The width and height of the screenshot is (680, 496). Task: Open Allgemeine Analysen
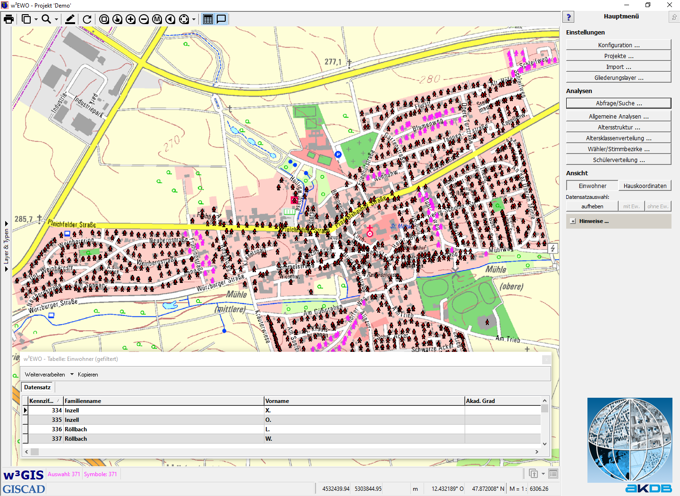(619, 116)
